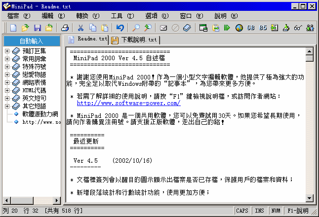Click the 自動輸入 panel header button
Image resolution: width=319 pixels, height=217 pixels.
tap(32, 41)
